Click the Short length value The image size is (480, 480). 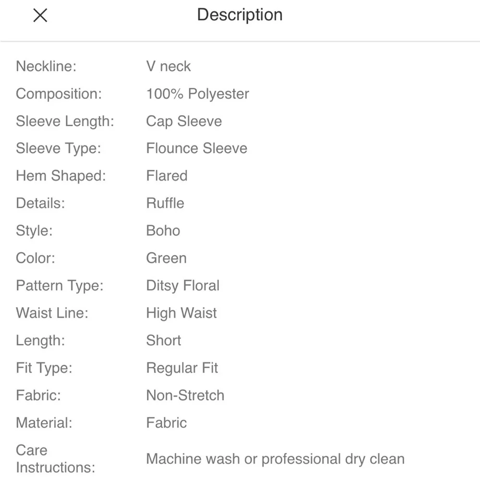[164, 340]
